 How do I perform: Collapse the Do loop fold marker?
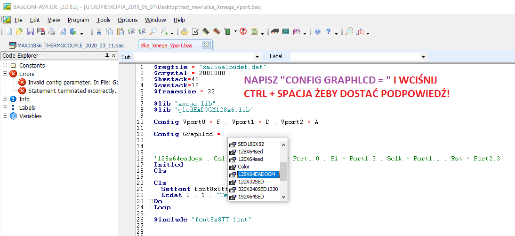pyautogui.click(x=151, y=201)
